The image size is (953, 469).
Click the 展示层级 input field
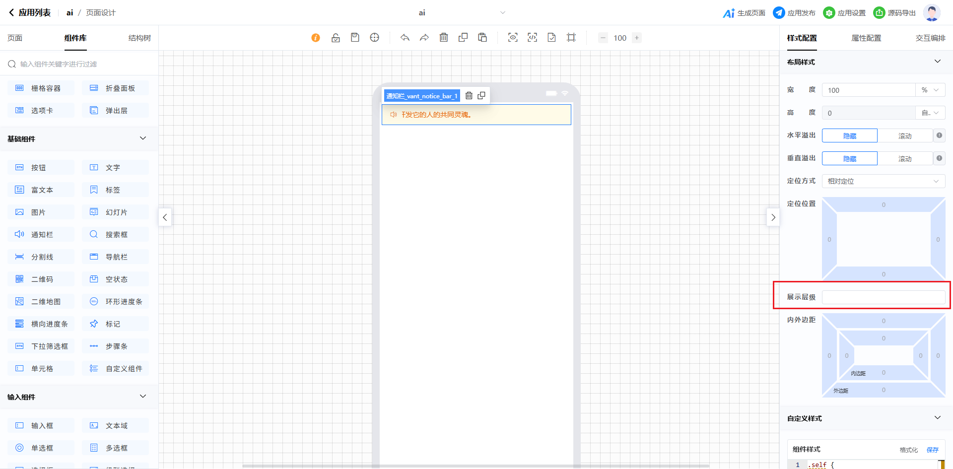tap(883, 297)
